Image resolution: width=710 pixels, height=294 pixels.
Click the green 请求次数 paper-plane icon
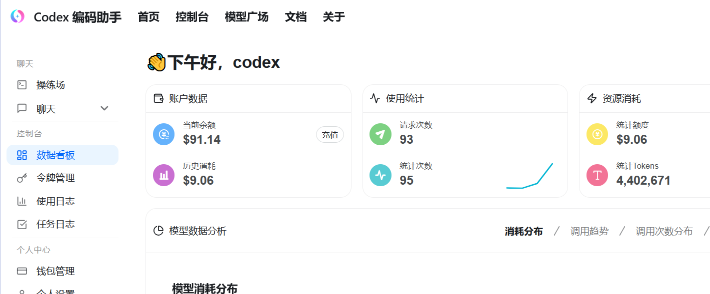tap(380, 134)
